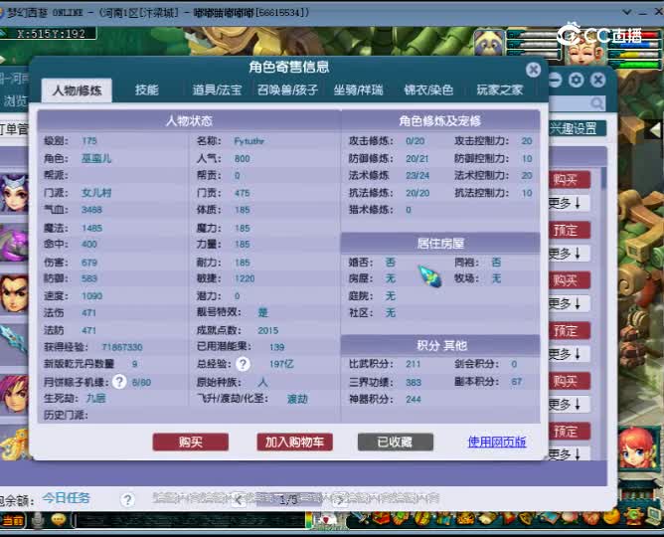This screenshot has height=537, width=664.
Task: Switch to the 坐骑/祥瑞 tab
Action: pos(358,89)
